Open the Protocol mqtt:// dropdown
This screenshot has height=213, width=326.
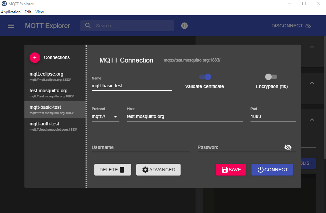[105, 116]
